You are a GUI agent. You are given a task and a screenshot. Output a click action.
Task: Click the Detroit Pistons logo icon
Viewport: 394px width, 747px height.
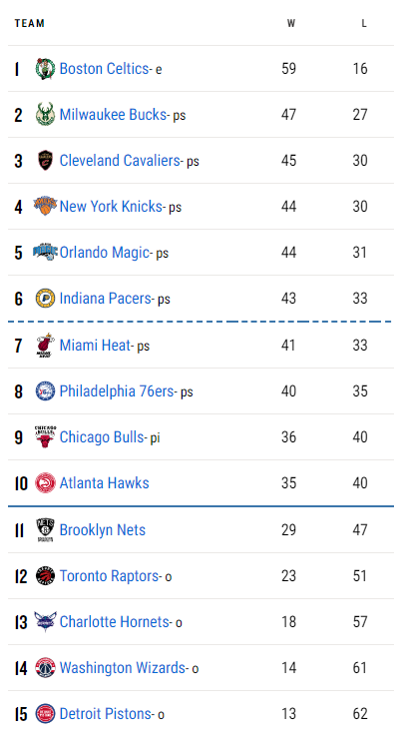click(x=45, y=714)
